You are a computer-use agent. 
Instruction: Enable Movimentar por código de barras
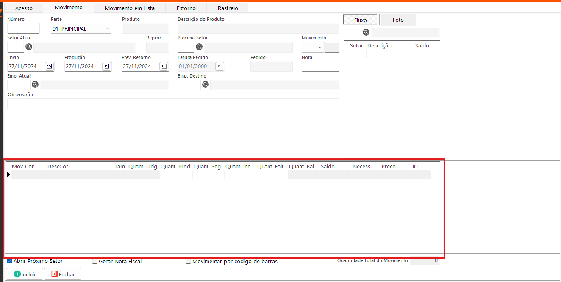(189, 262)
